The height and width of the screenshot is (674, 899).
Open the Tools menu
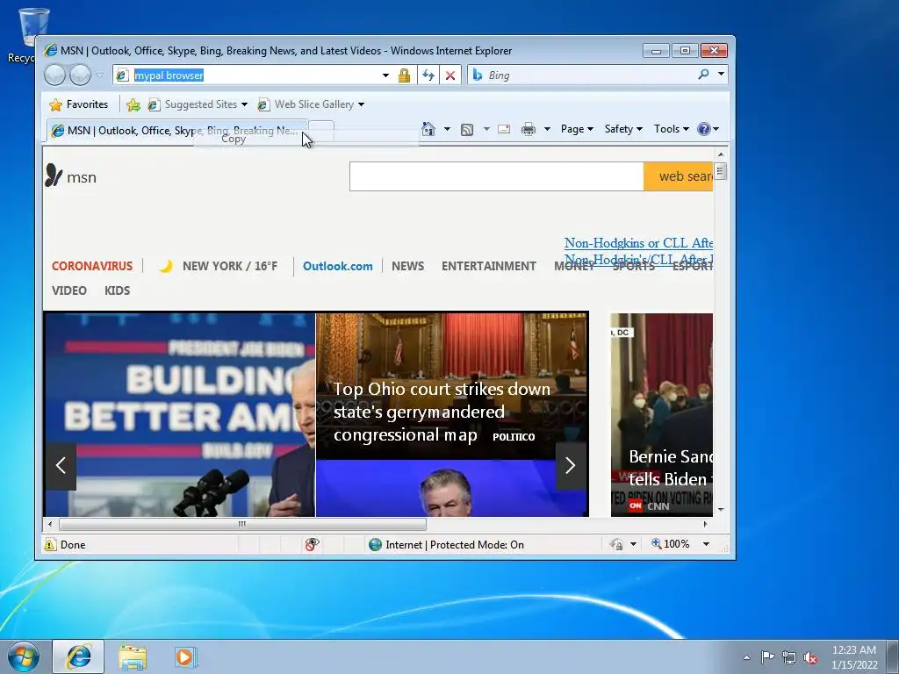point(671,129)
